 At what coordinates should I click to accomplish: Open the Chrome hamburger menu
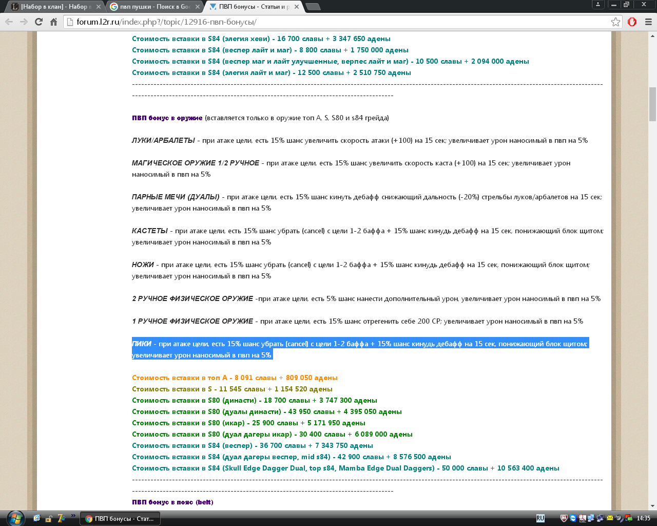click(648, 22)
